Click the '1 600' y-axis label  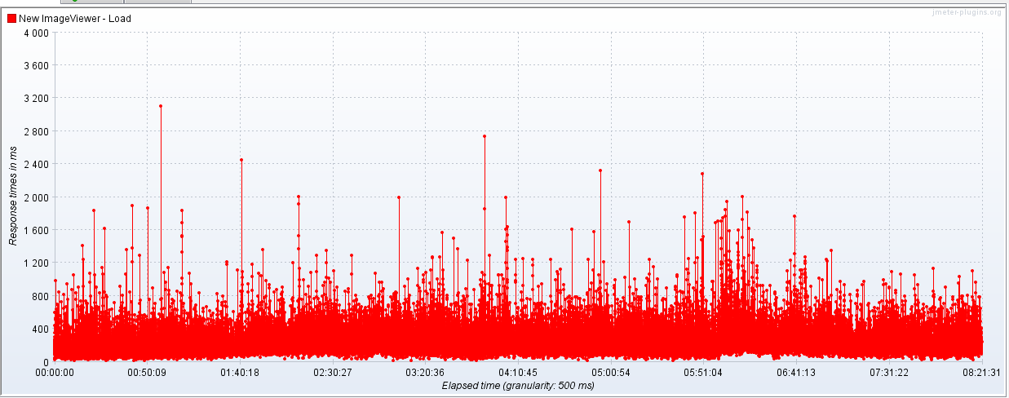click(37, 230)
